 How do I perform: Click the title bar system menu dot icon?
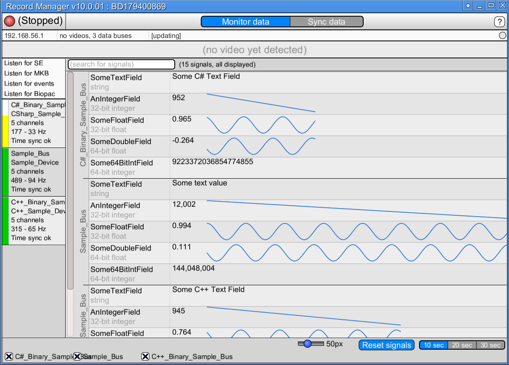tap(467, 6)
